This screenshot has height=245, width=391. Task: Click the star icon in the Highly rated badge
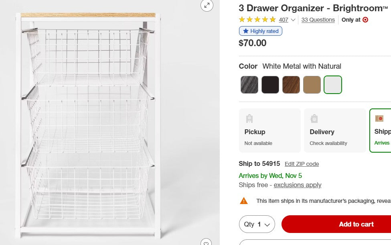tap(246, 31)
